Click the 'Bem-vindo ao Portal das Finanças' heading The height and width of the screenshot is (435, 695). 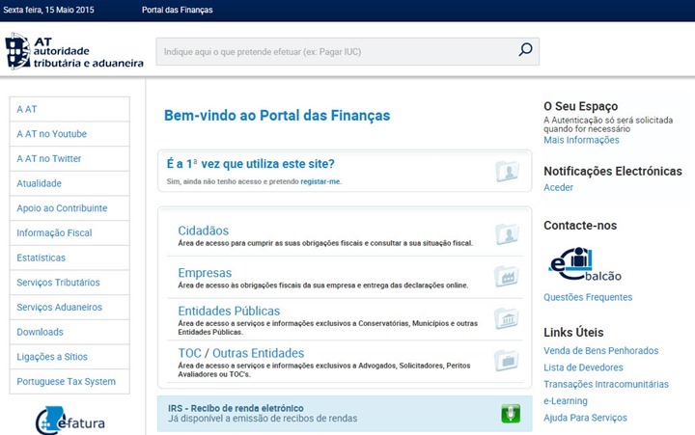[x=277, y=116]
